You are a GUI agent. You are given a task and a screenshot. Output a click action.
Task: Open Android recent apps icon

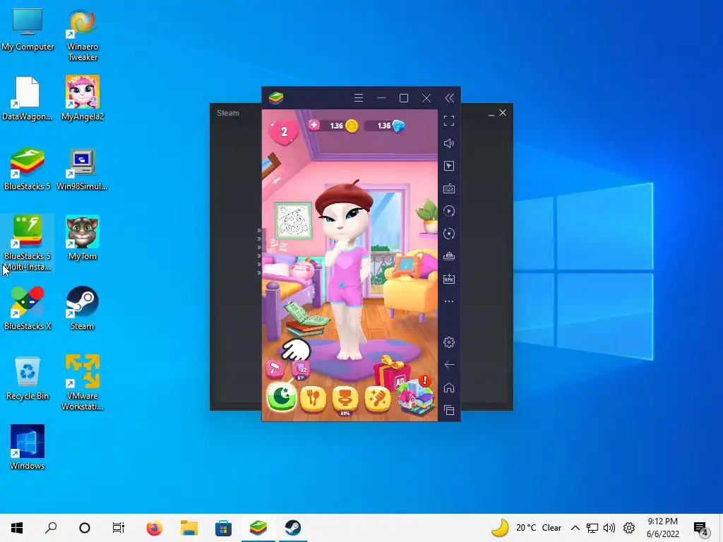[448, 410]
